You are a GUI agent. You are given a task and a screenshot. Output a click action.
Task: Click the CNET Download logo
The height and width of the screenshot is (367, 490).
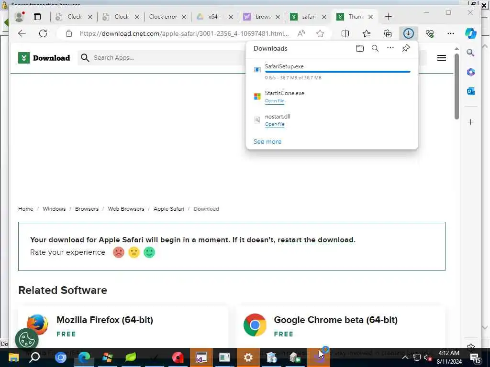click(x=44, y=58)
